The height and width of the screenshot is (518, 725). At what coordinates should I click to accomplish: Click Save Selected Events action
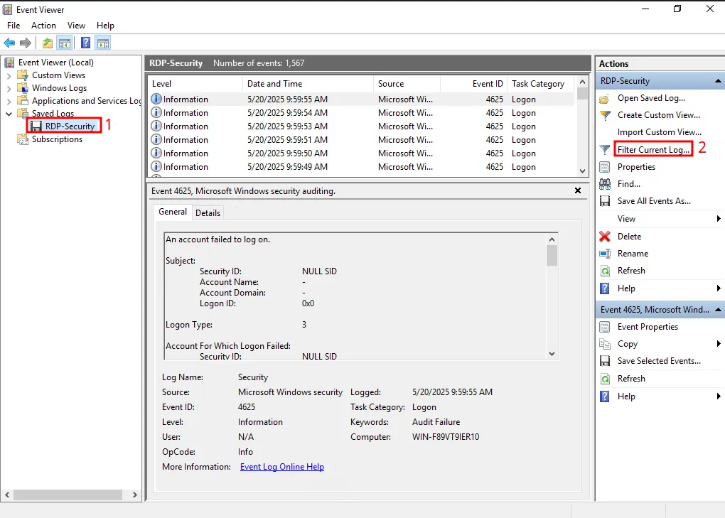point(659,361)
